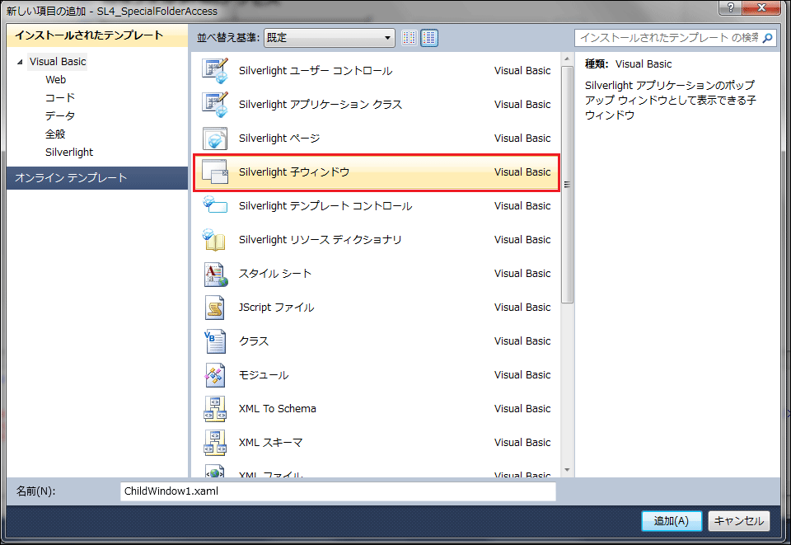The image size is (791, 545).
Task: Select JScript ファイル text
Action: (277, 308)
